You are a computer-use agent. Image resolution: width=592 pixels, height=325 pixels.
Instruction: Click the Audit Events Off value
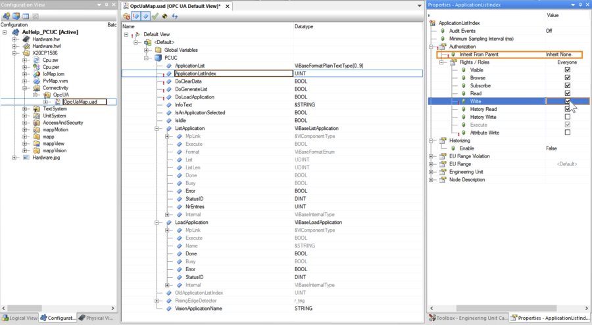(x=549, y=31)
